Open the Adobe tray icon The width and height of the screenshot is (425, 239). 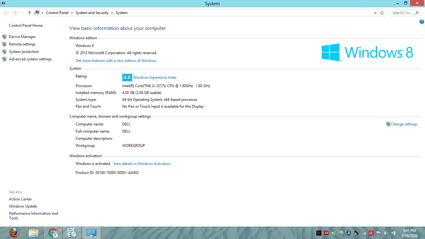[x=326, y=233]
